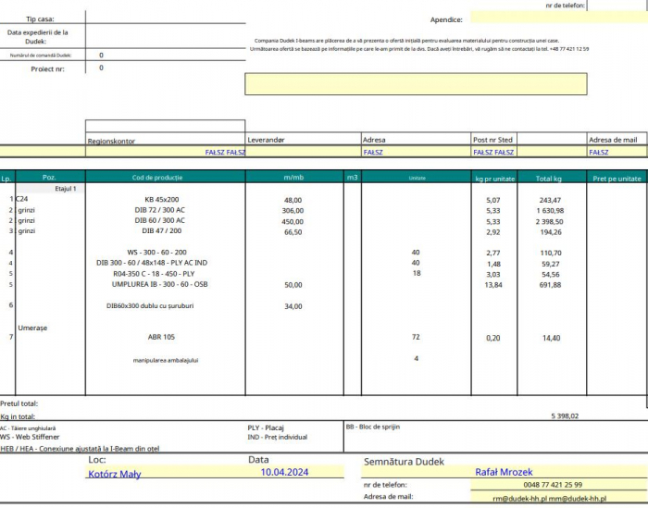
Task: Click the yellow Apendice input field
Action: pos(528,19)
